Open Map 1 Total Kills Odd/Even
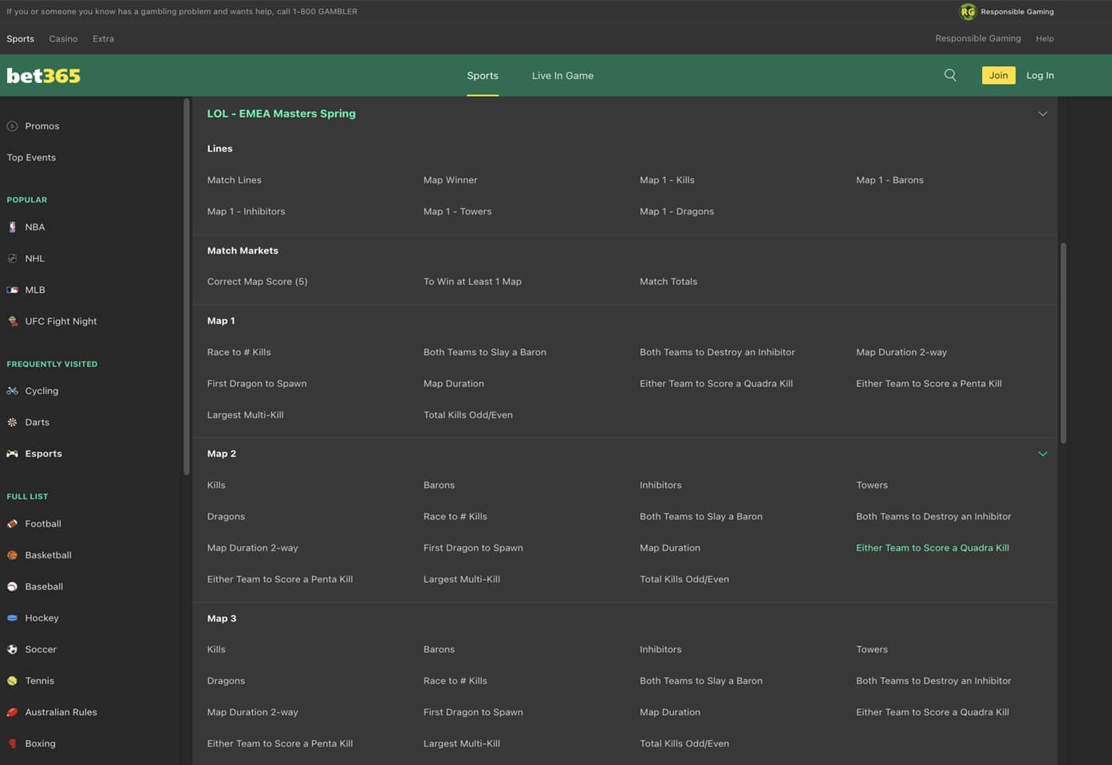 [x=468, y=415]
